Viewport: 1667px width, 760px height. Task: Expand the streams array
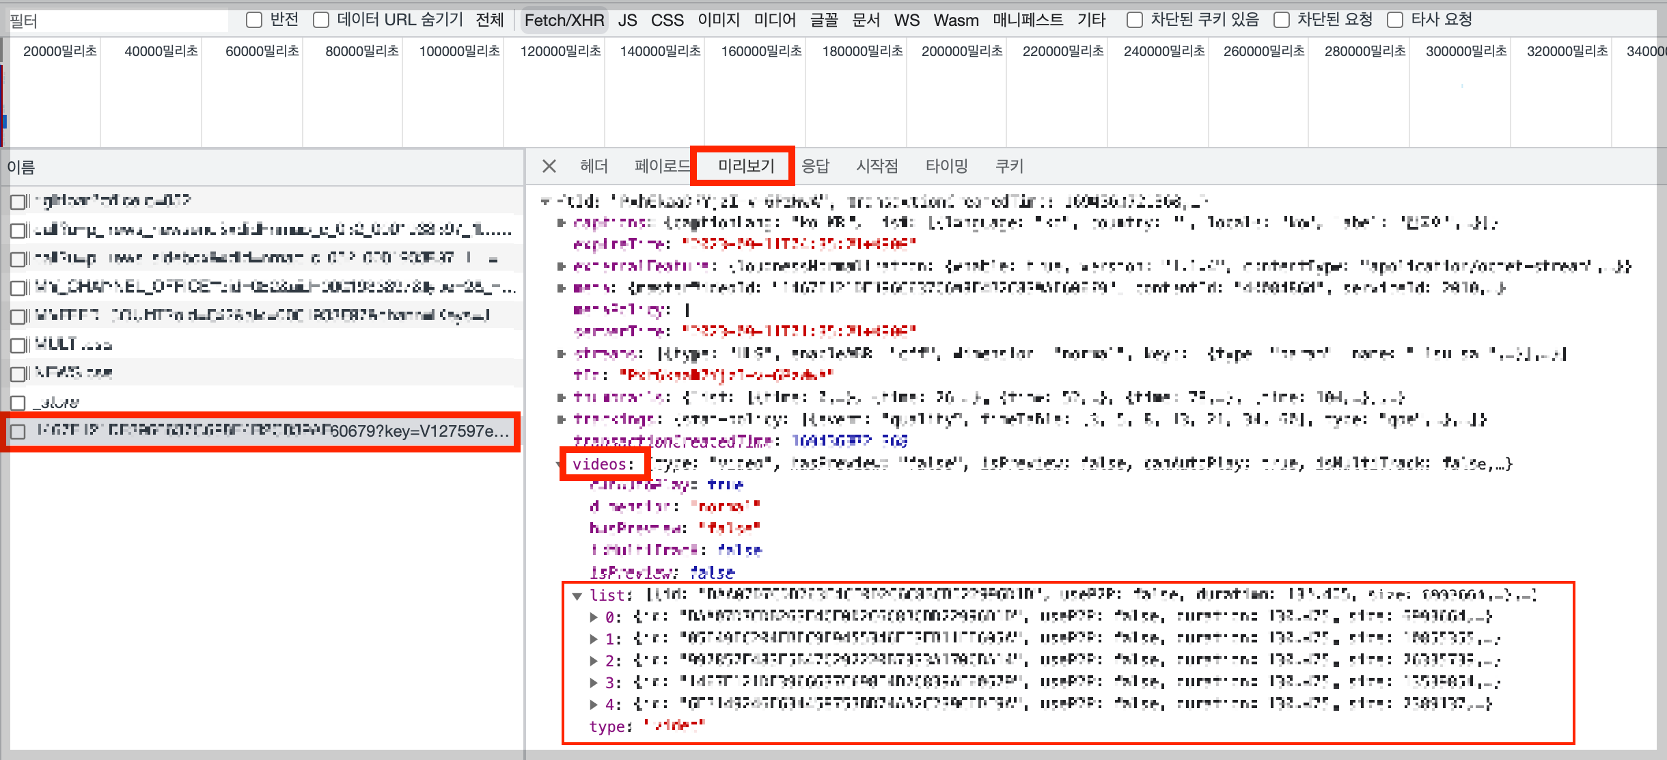pyautogui.click(x=562, y=354)
